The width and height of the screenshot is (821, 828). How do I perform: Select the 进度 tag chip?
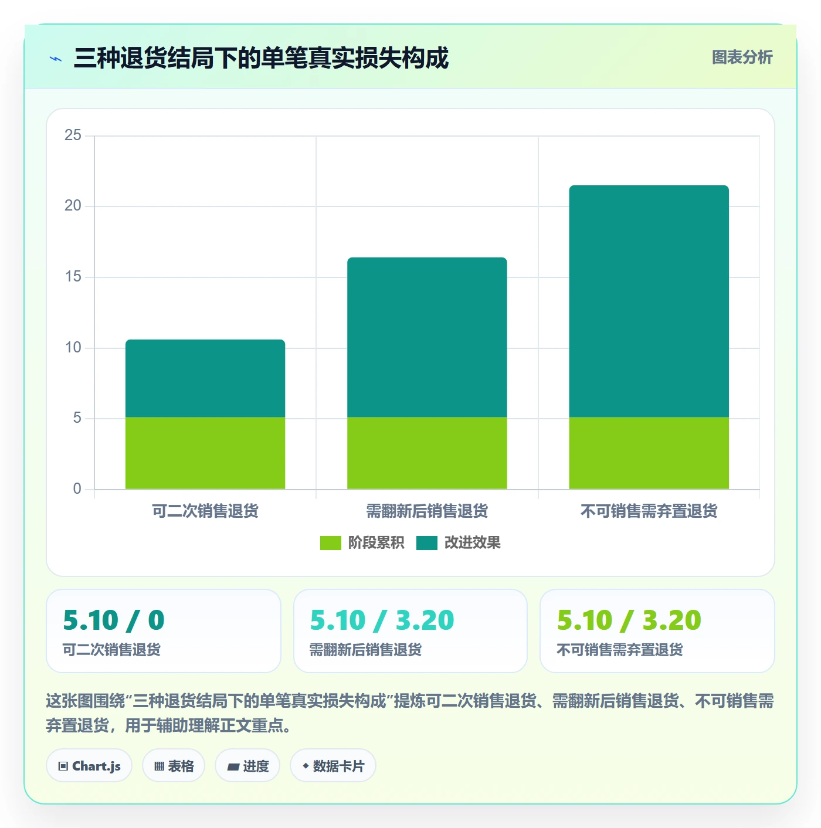(x=247, y=765)
